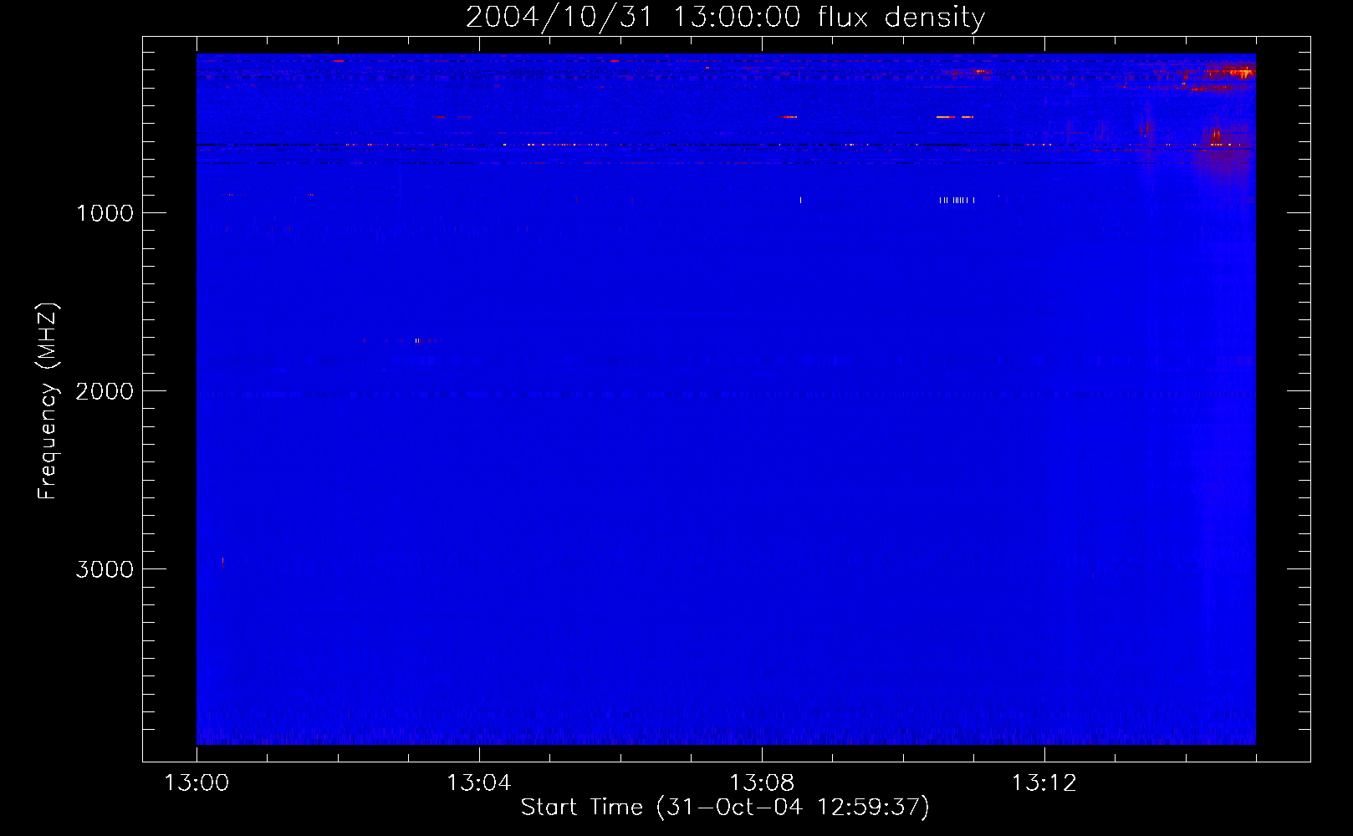The width and height of the screenshot is (1353, 836).
Task: Select the 3000 frequency tick label
Action: (105, 569)
